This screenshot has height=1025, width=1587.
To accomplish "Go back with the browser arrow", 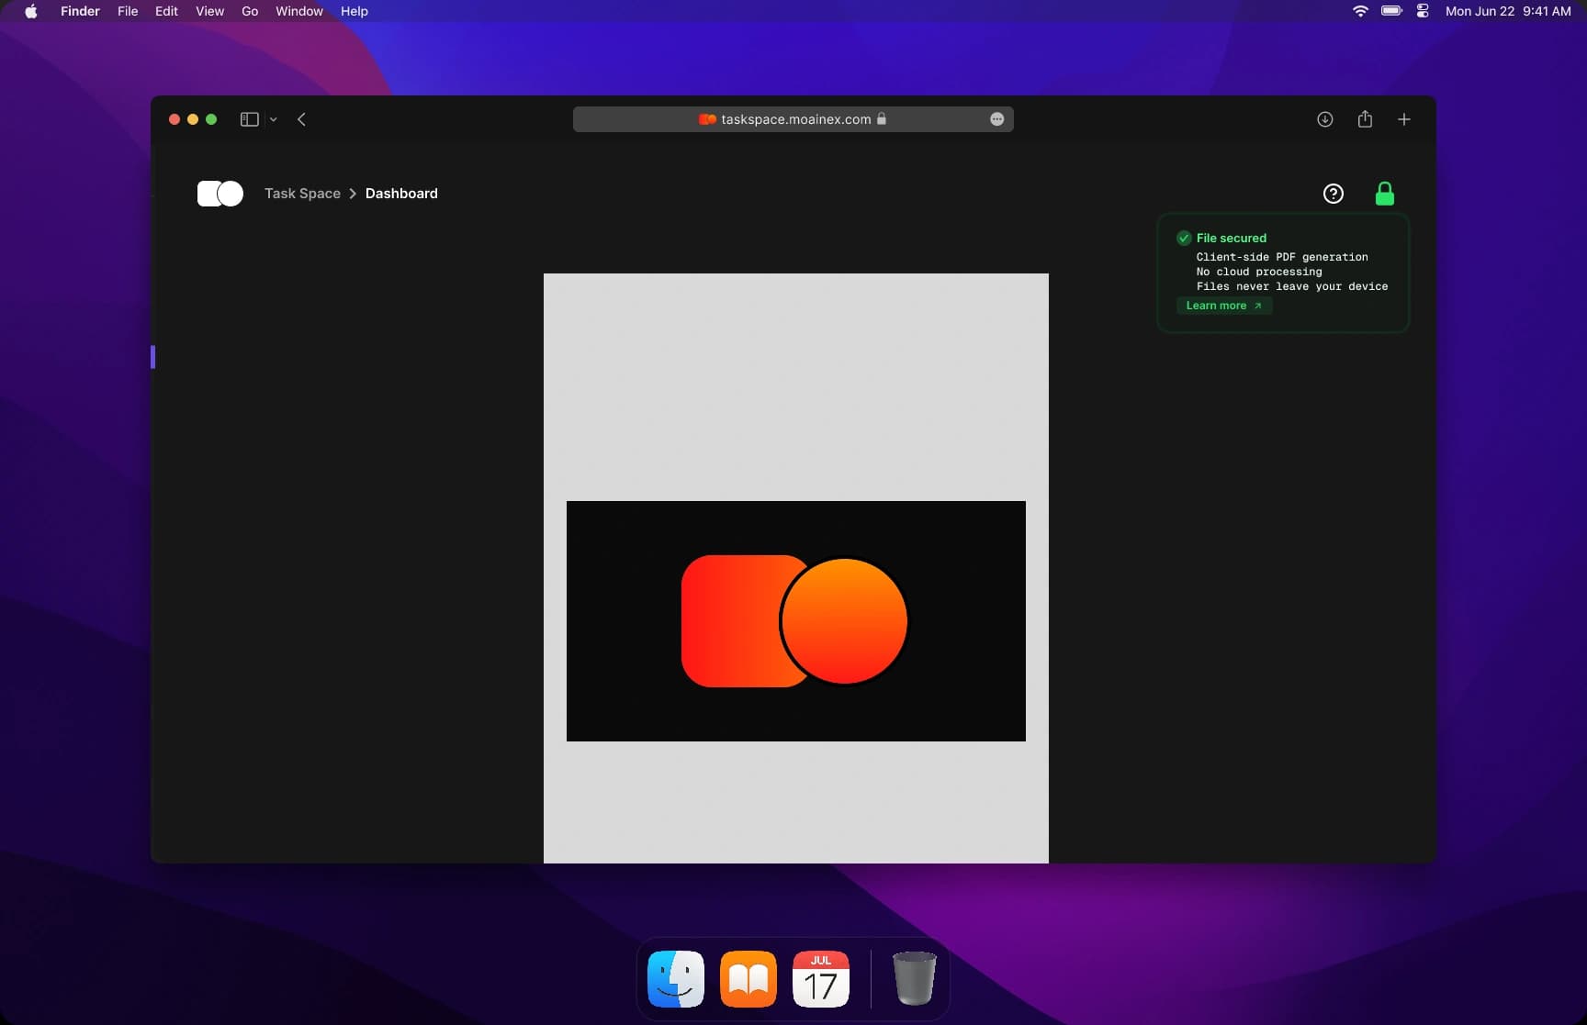I will [x=301, y=119].
